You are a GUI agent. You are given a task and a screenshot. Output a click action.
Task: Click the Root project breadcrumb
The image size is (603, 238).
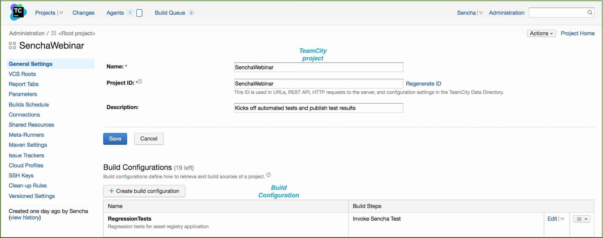pos(77,33)
